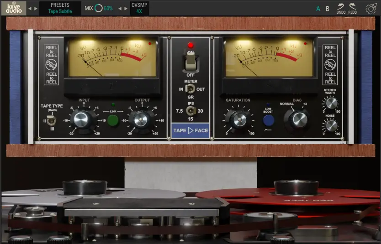Toggle the Meter In/Out/GR switch
This screenshot has height=244, width=381.
point(190,89)
